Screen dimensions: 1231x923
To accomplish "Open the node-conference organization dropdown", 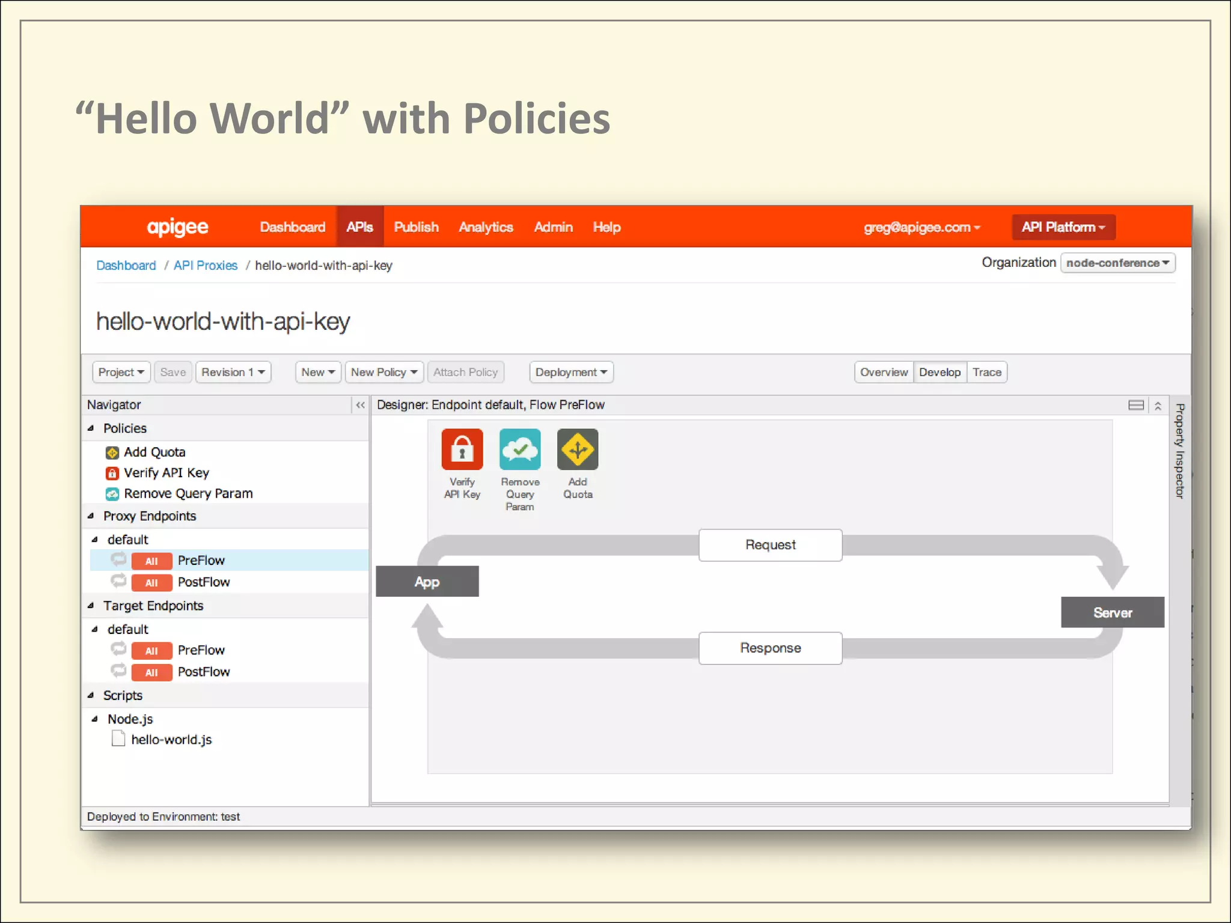I will click(1117, 263).
